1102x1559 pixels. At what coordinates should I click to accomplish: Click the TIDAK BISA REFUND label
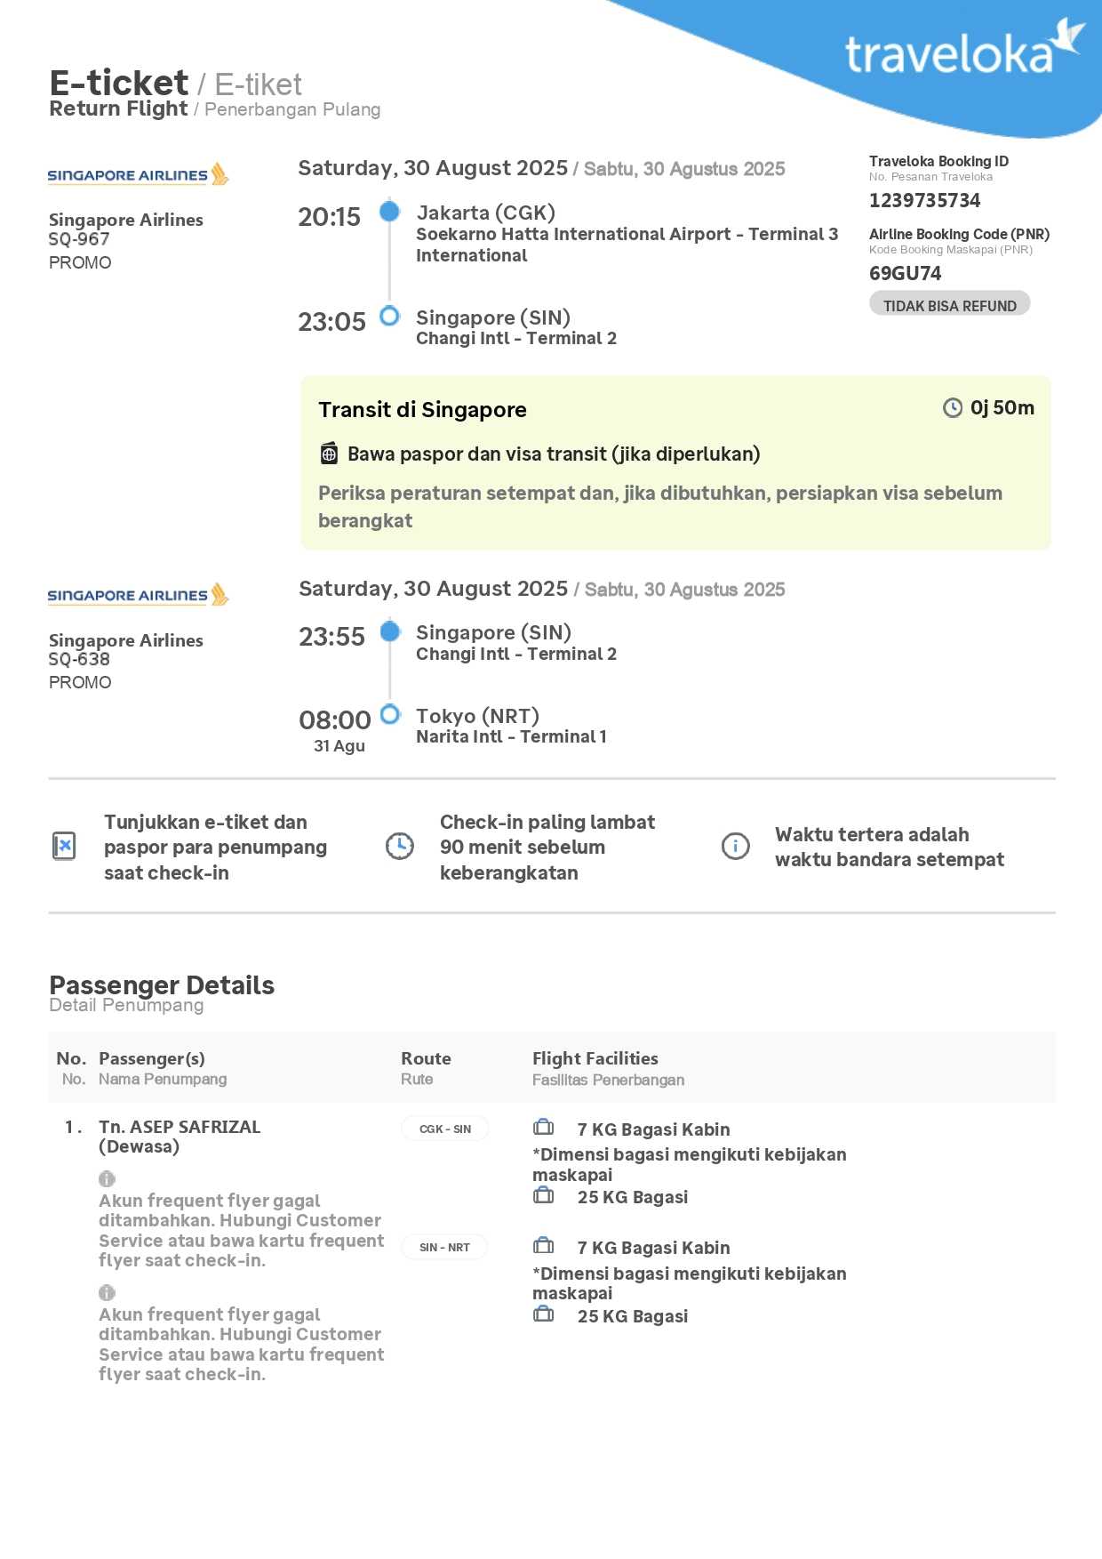[x=949, y=305]
